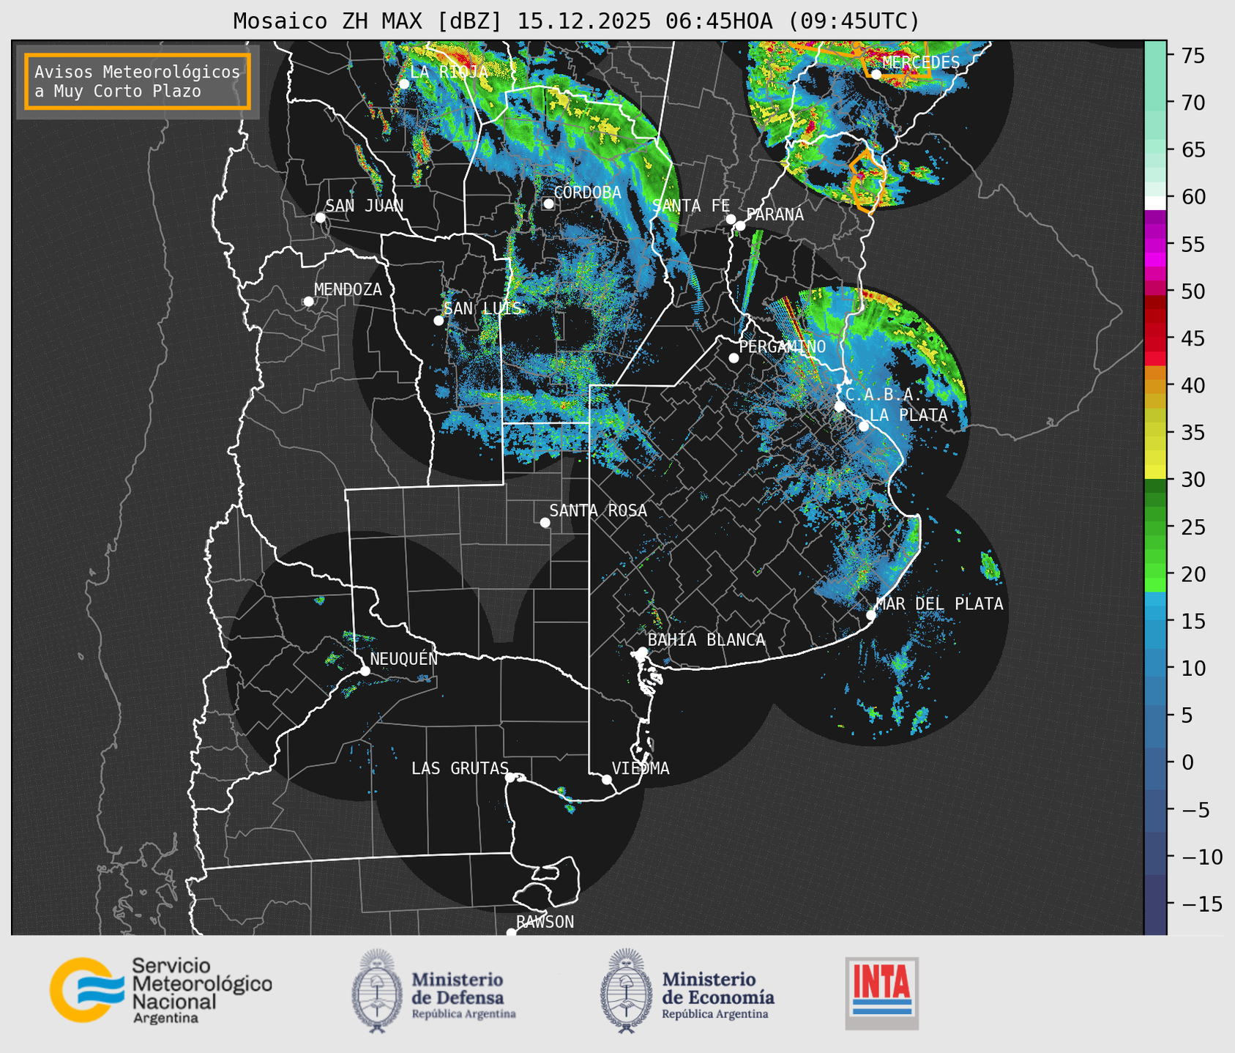The height and width of the screenshot is (1053, 1235).
Task: Click the 0 tick label on colorbar
Action: [x=1188, y=762]
